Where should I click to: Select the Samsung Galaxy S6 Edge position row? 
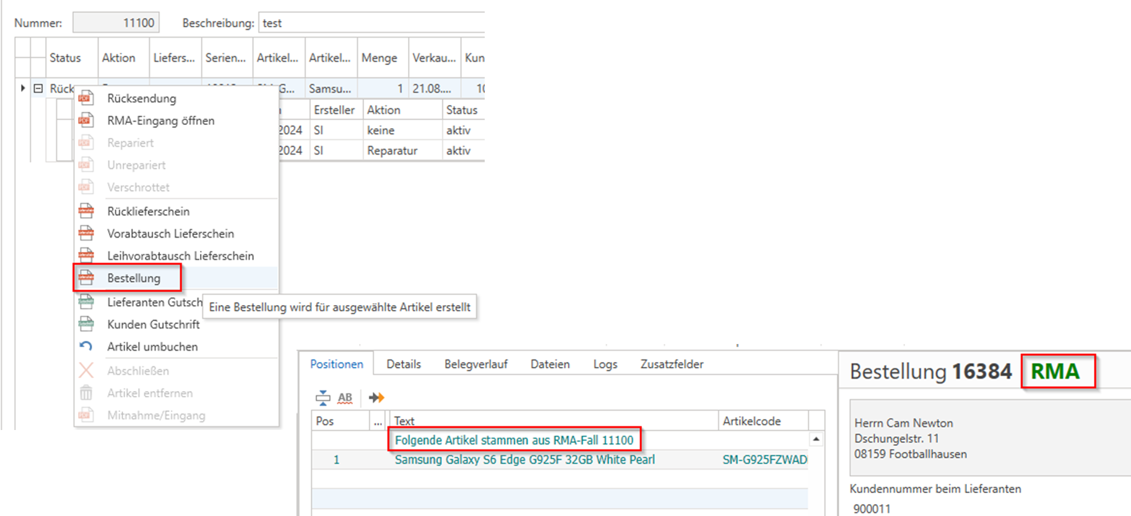524,460
